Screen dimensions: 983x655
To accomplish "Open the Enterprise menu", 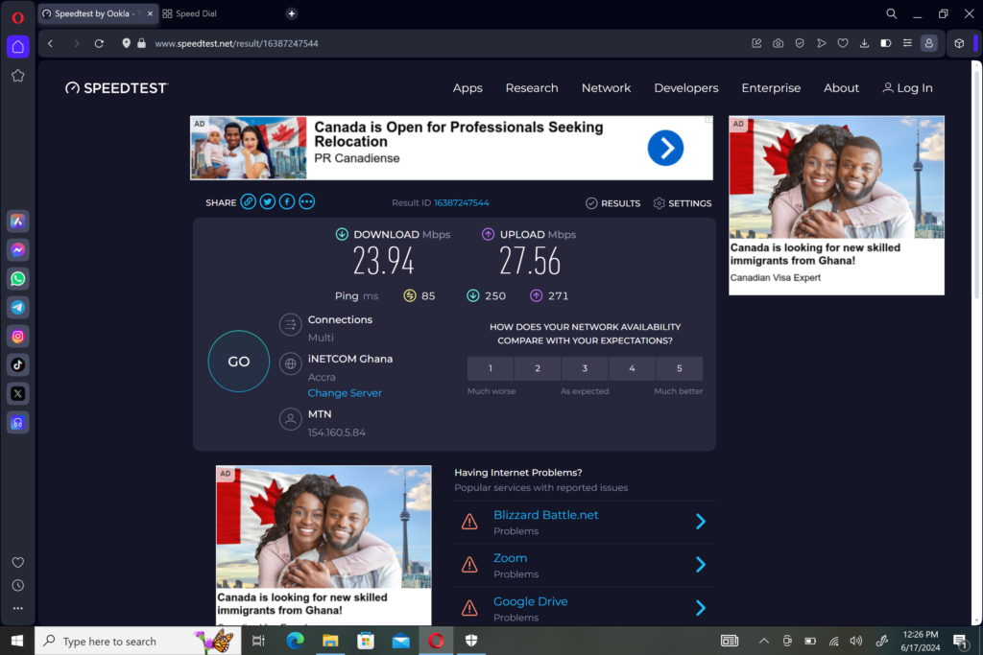I will 771,88.
